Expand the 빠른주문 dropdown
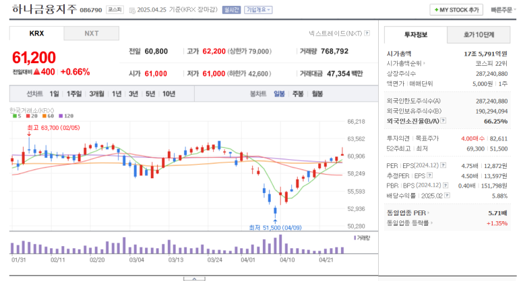Viewport: 521px width, 281px height. 503,10
